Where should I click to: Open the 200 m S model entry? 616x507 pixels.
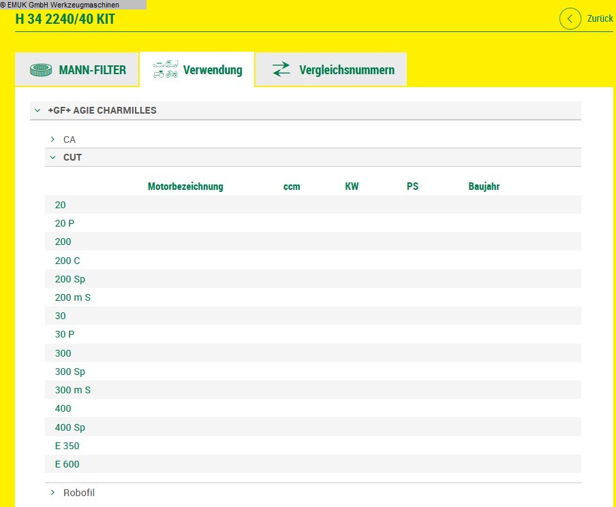click(73, 297)
